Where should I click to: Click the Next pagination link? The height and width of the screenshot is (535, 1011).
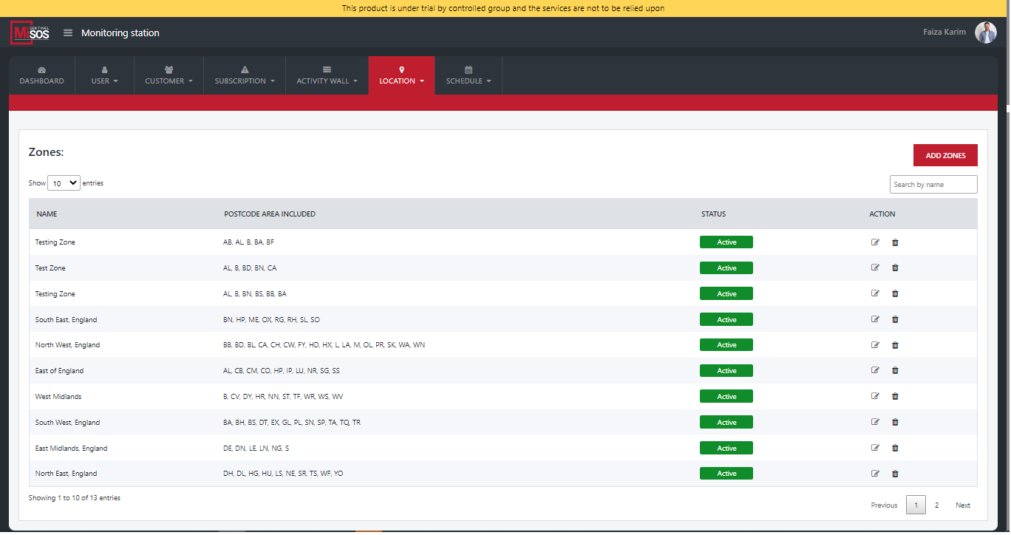tap(962, 505)
